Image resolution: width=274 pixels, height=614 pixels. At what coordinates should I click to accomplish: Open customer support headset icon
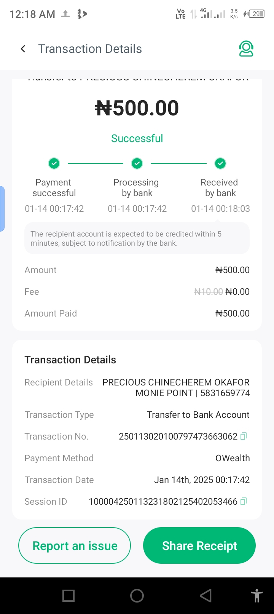click(246, 49)
